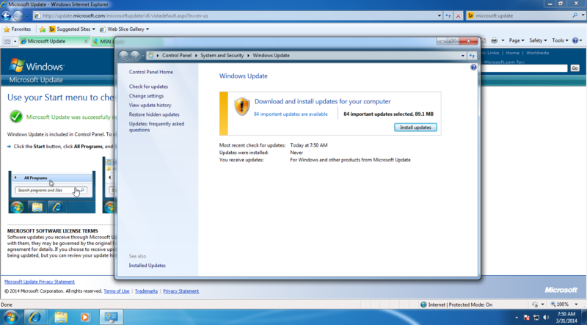Expand the Control Panel address bar dropdown
This screenshot has width=587, height=325.
pos(463,56)
